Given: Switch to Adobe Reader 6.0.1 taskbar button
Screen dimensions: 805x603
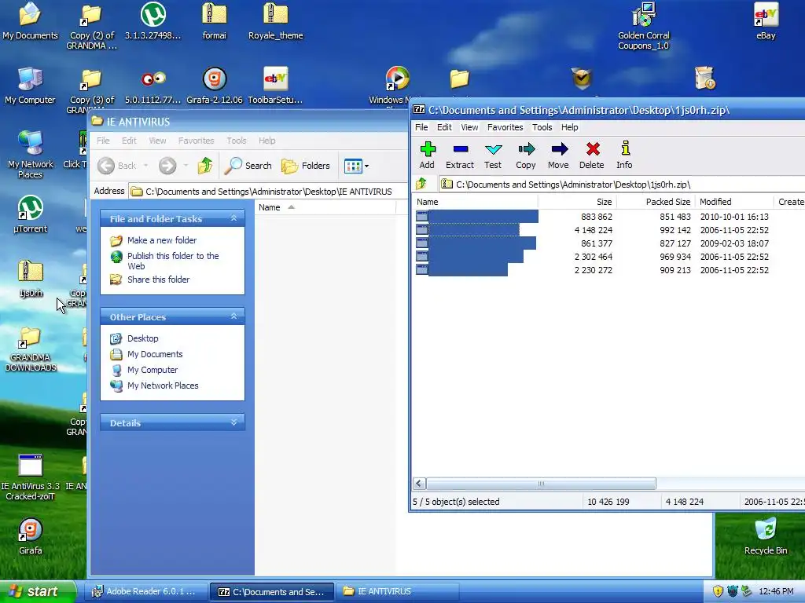Looking at the screenshot, I should coord(146,591).
